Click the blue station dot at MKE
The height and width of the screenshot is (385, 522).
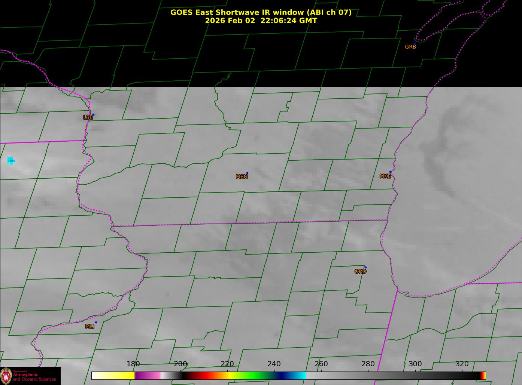coord(390,172)
